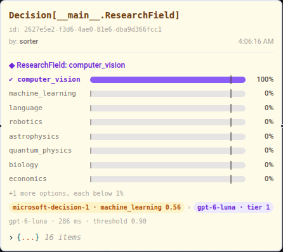Click the 4:06:16 AM timestamp

256,41
